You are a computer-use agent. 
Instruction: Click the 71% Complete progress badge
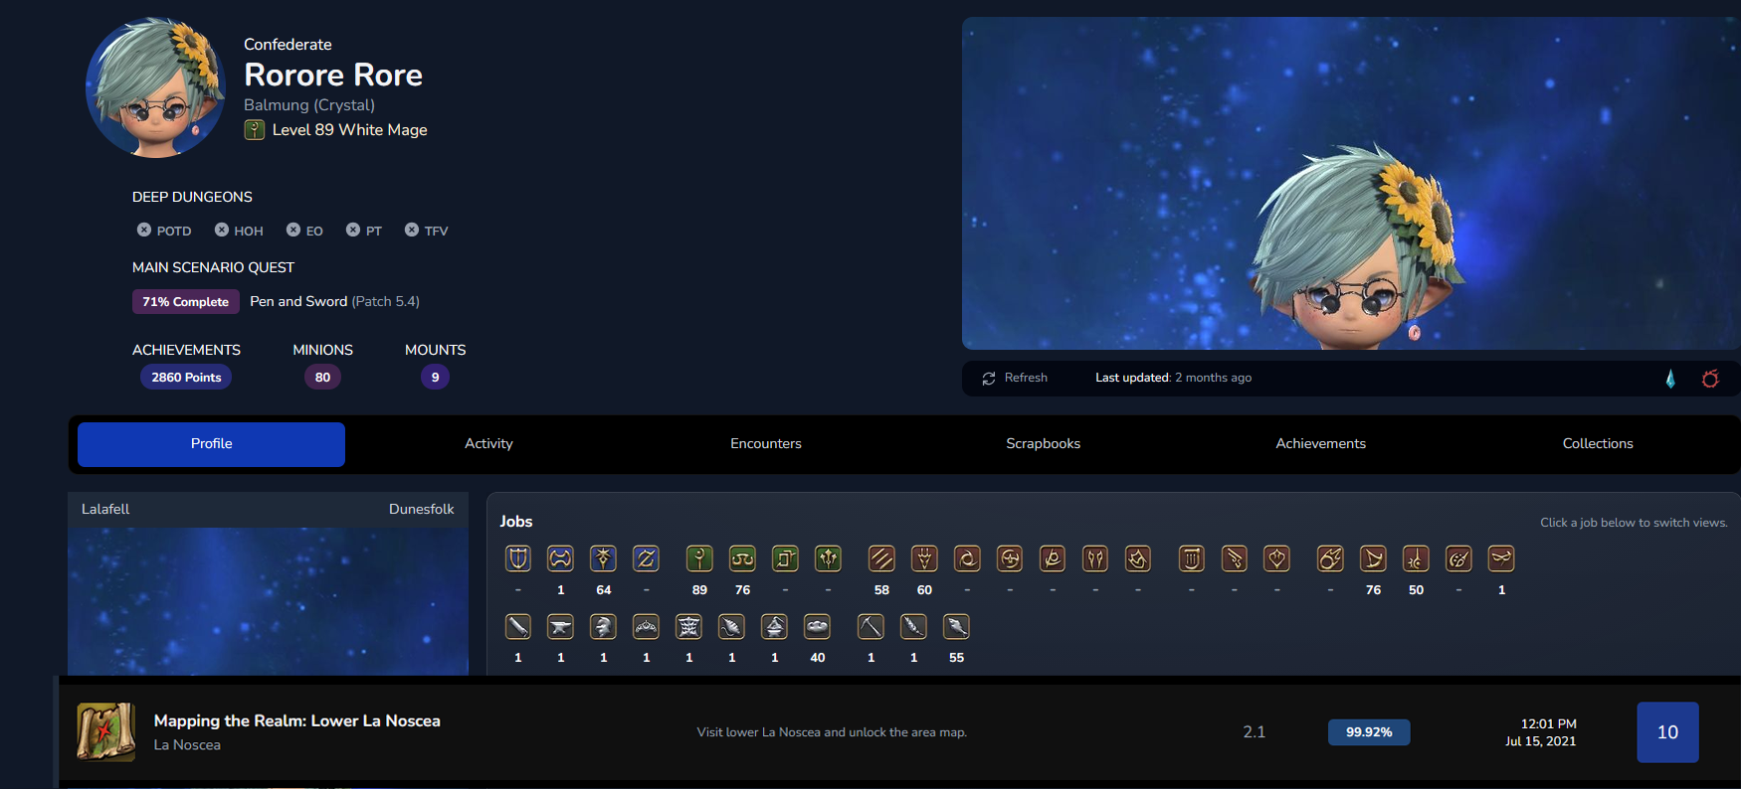pos(186,301)
